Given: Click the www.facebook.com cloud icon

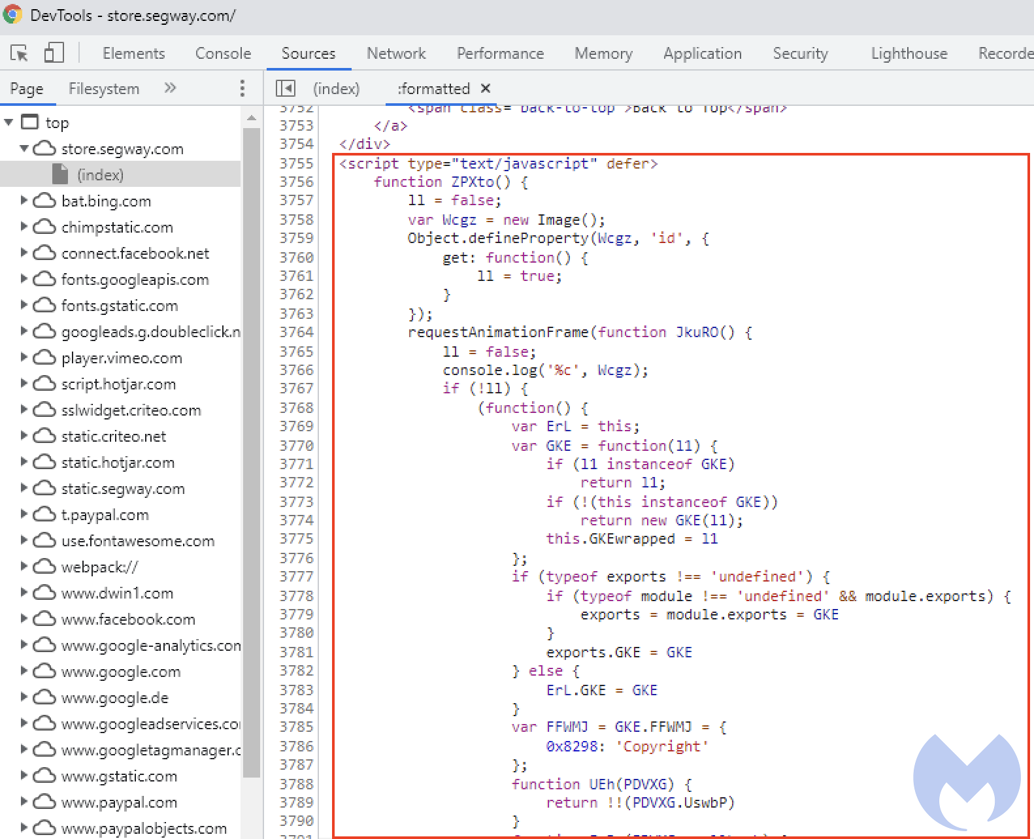Looking at the screenshot, I should (x=44, y=619).
